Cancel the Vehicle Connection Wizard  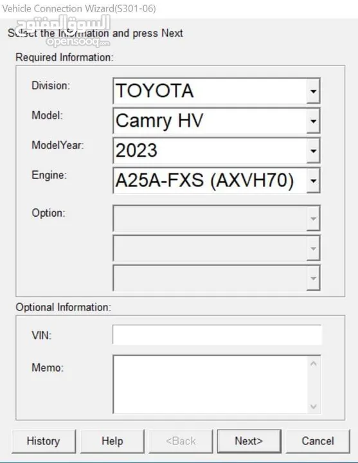click(x=318, y=441)
